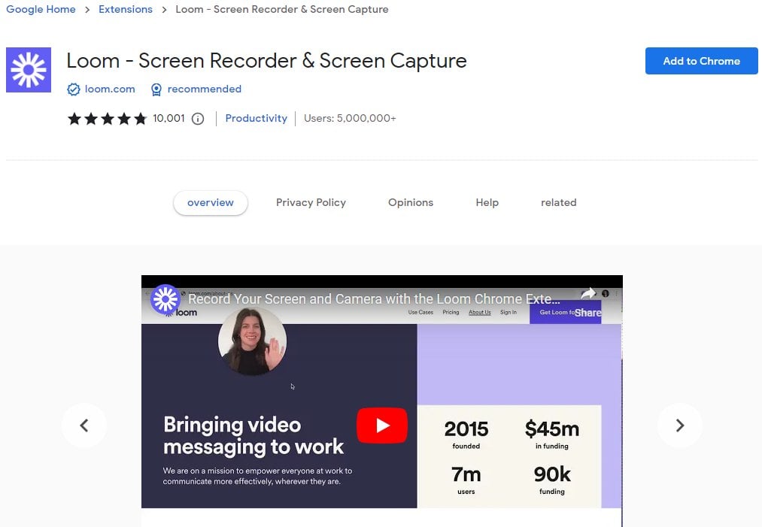Open the Privacy Policy tab
Image resolution: width=762 pixels, height=527 pixels.
point(311,202)
